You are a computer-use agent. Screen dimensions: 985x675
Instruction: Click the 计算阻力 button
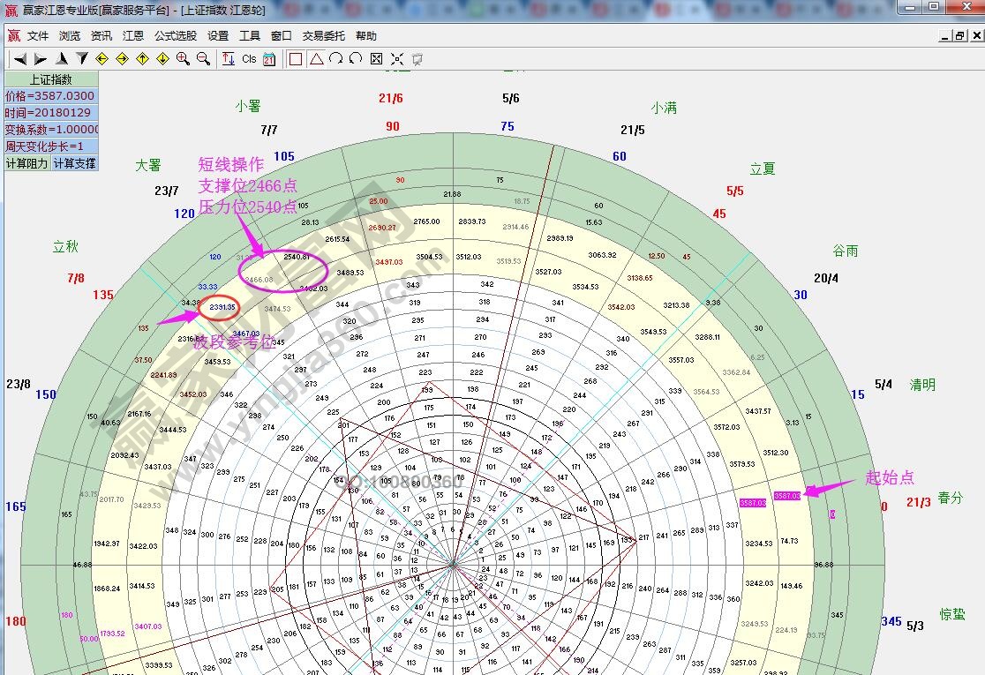coord(26,163)
